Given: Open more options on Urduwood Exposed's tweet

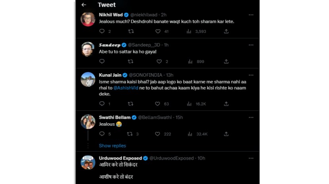Looking at the screenshot, I should [251, 158].
